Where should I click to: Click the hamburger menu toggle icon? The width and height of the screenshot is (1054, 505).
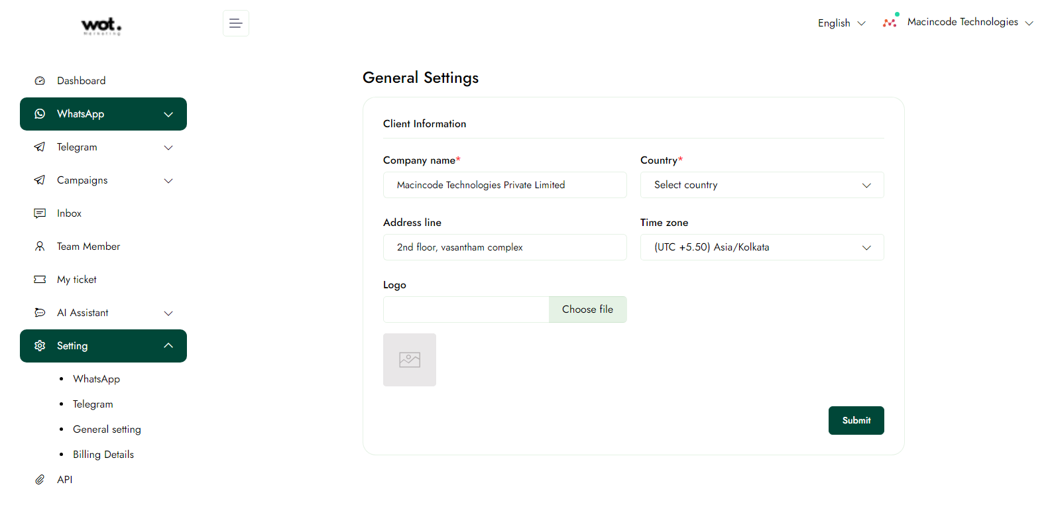point(235,23)
